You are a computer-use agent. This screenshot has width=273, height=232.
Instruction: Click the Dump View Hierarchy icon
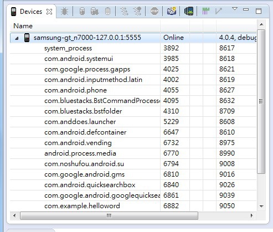pos(189,11)
